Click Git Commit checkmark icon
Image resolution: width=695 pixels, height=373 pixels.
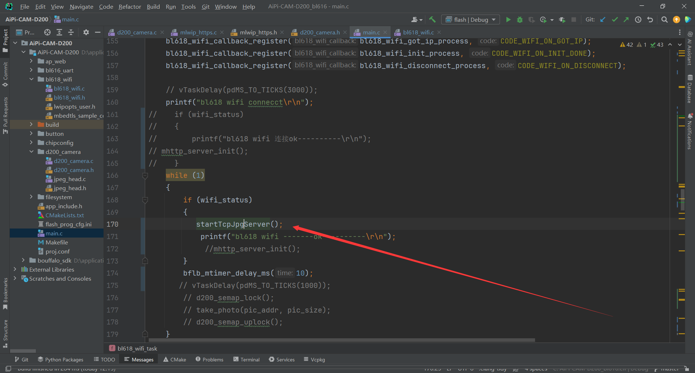coord(615,20)
